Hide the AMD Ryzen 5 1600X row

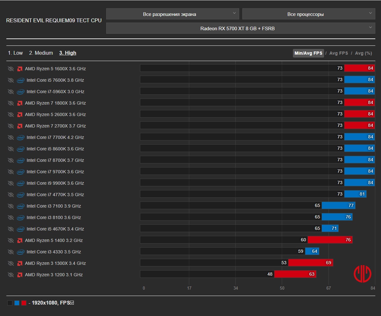point(11,69)
